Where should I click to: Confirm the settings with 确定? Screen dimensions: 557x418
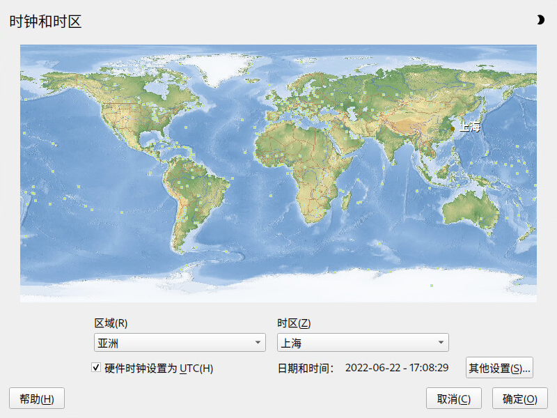click(x=519, y=399)
